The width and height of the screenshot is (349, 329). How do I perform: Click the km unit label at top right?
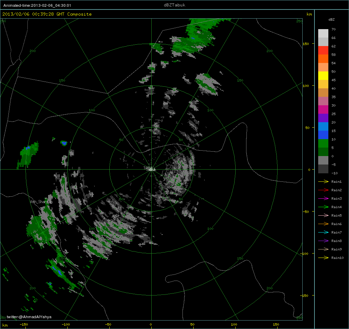(x=309, y=14)
